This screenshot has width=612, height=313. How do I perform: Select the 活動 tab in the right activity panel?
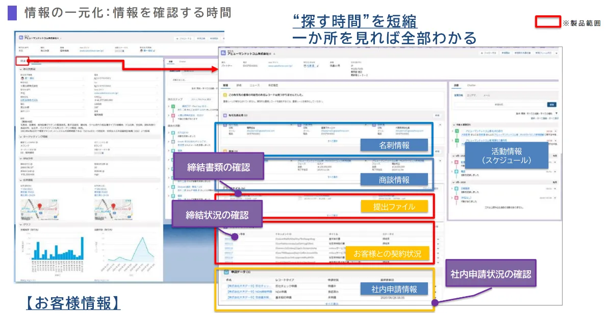click(457, 85)
